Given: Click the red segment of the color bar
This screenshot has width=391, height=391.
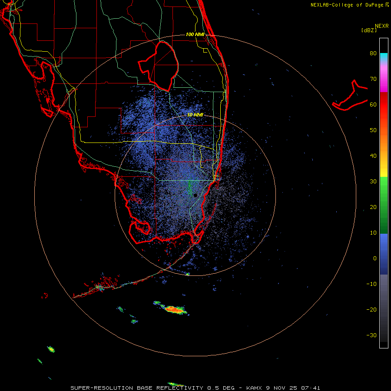Looking at the screenshot, I should 384,105.
